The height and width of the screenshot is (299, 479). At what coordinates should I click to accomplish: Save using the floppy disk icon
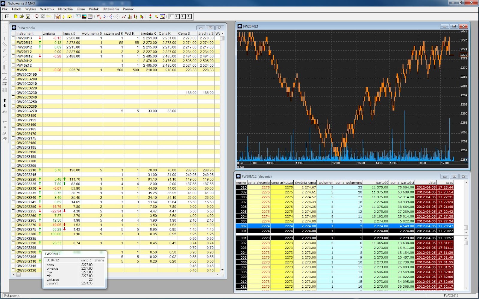point(28,16)
